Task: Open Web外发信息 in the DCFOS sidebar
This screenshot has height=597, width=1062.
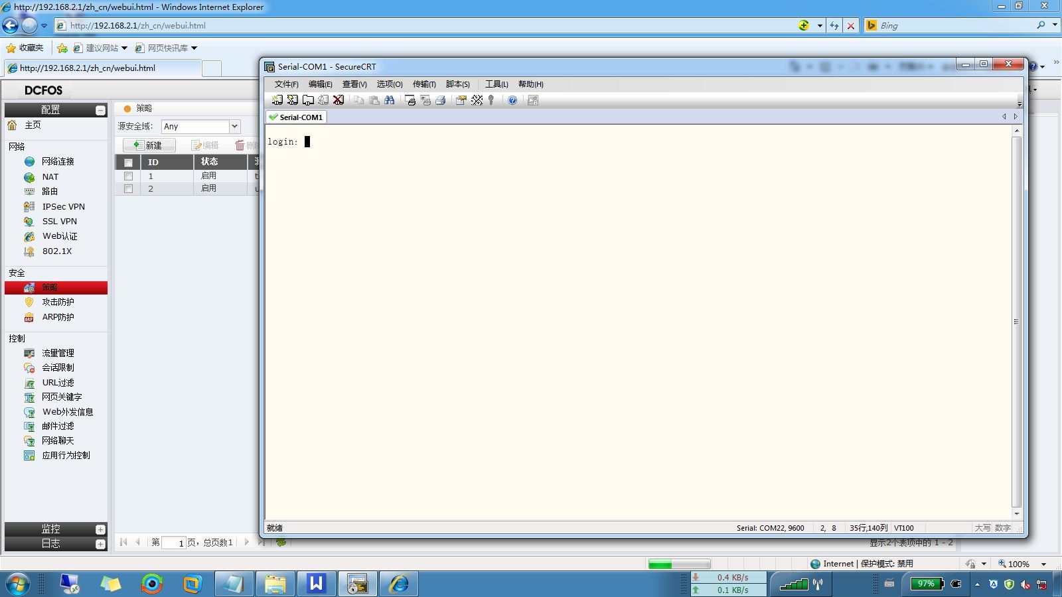Action: point(68,412)
